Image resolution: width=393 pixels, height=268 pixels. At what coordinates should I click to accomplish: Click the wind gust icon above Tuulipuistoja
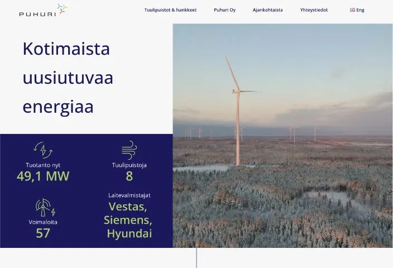129,150
